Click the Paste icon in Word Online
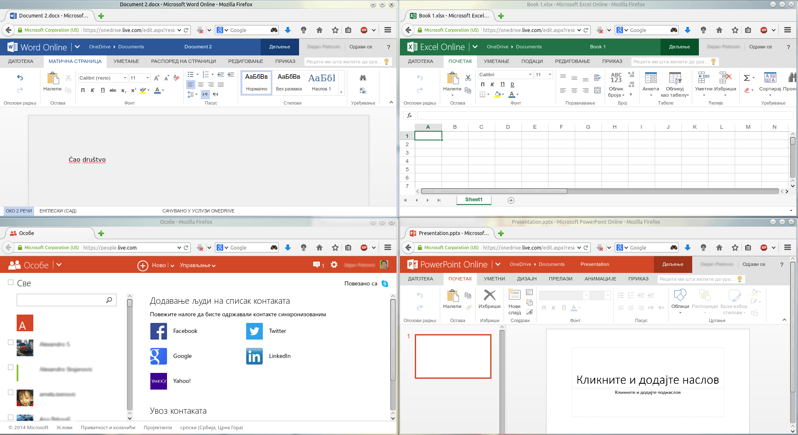 [52, 78]
